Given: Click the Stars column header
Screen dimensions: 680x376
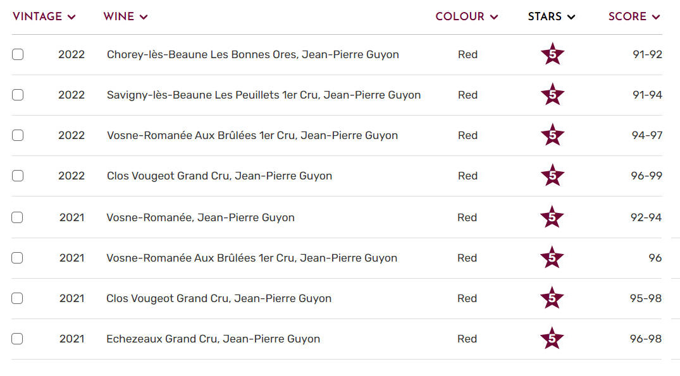Looking at the screenshot, I should pyautogui.click(x=552, y=16).
